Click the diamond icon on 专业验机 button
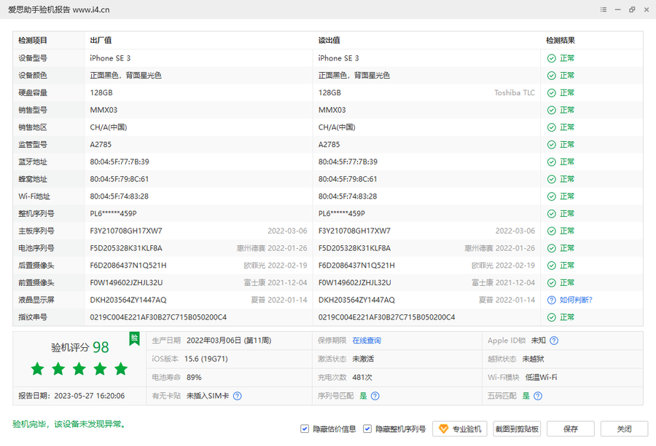 443,429
